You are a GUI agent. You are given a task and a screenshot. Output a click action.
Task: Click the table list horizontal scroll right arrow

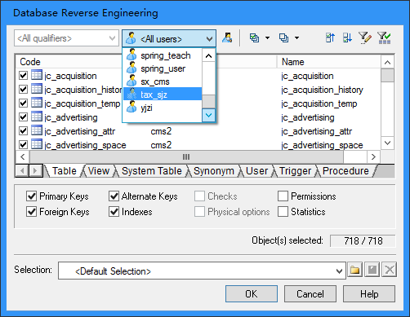(x=373, y=156)
